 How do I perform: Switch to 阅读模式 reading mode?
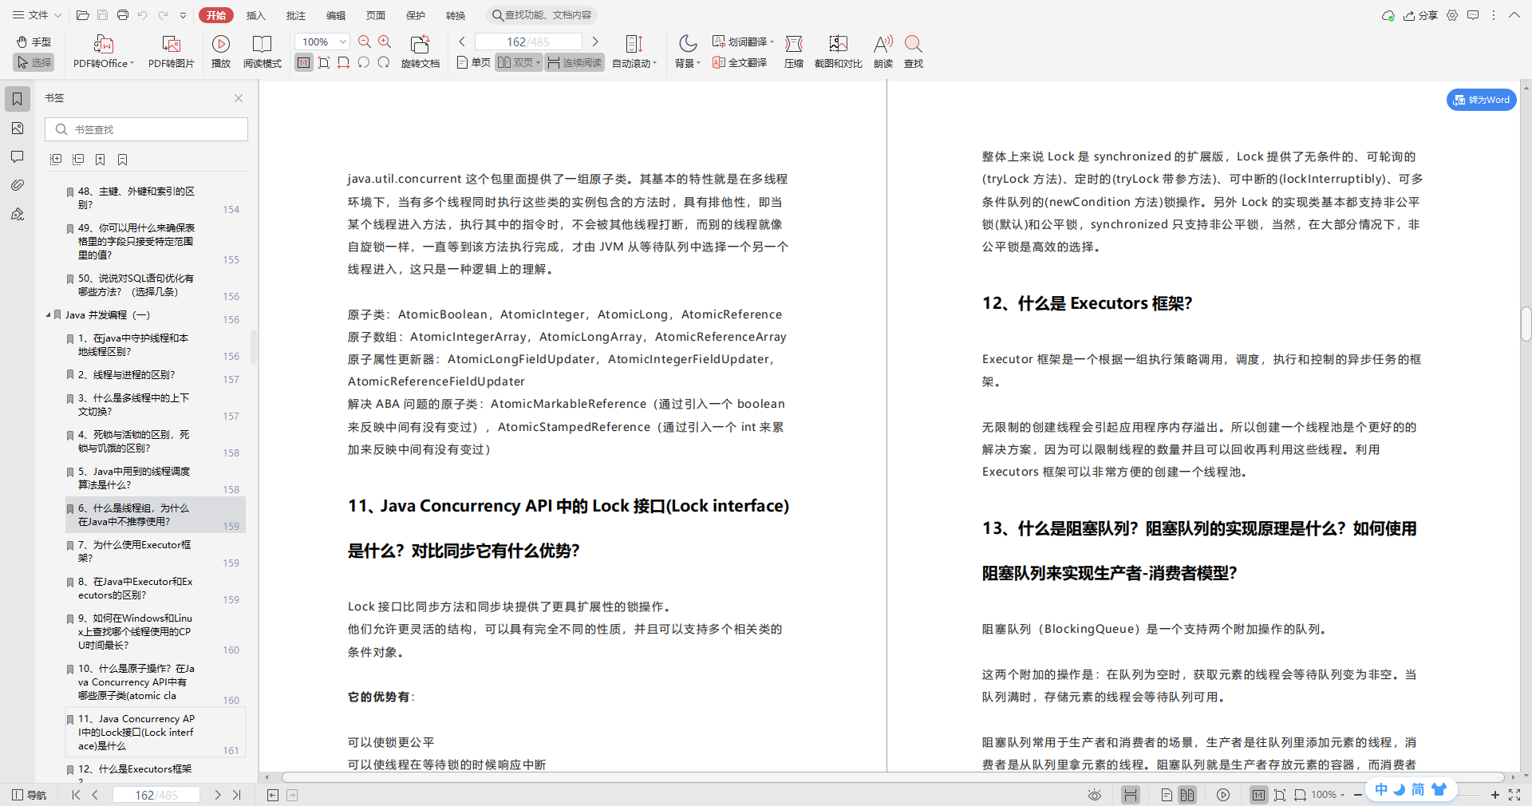[262, 52]
